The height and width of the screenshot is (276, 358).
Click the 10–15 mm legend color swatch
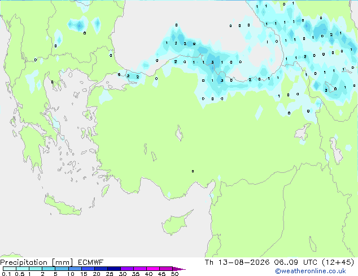75,269
